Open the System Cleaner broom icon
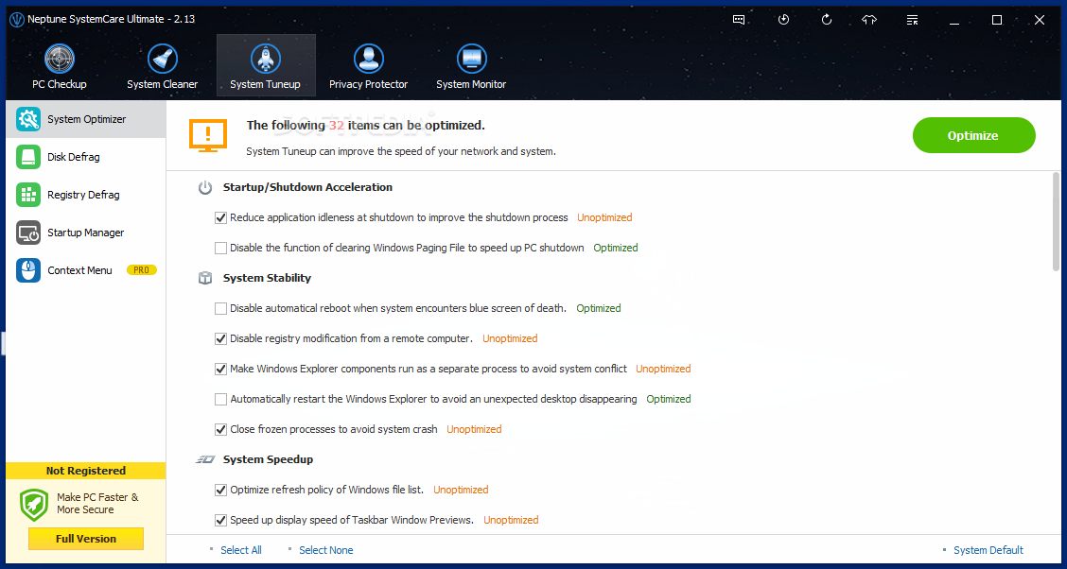The width and height of the screenshot is (1067, 569). pos(163,60)
